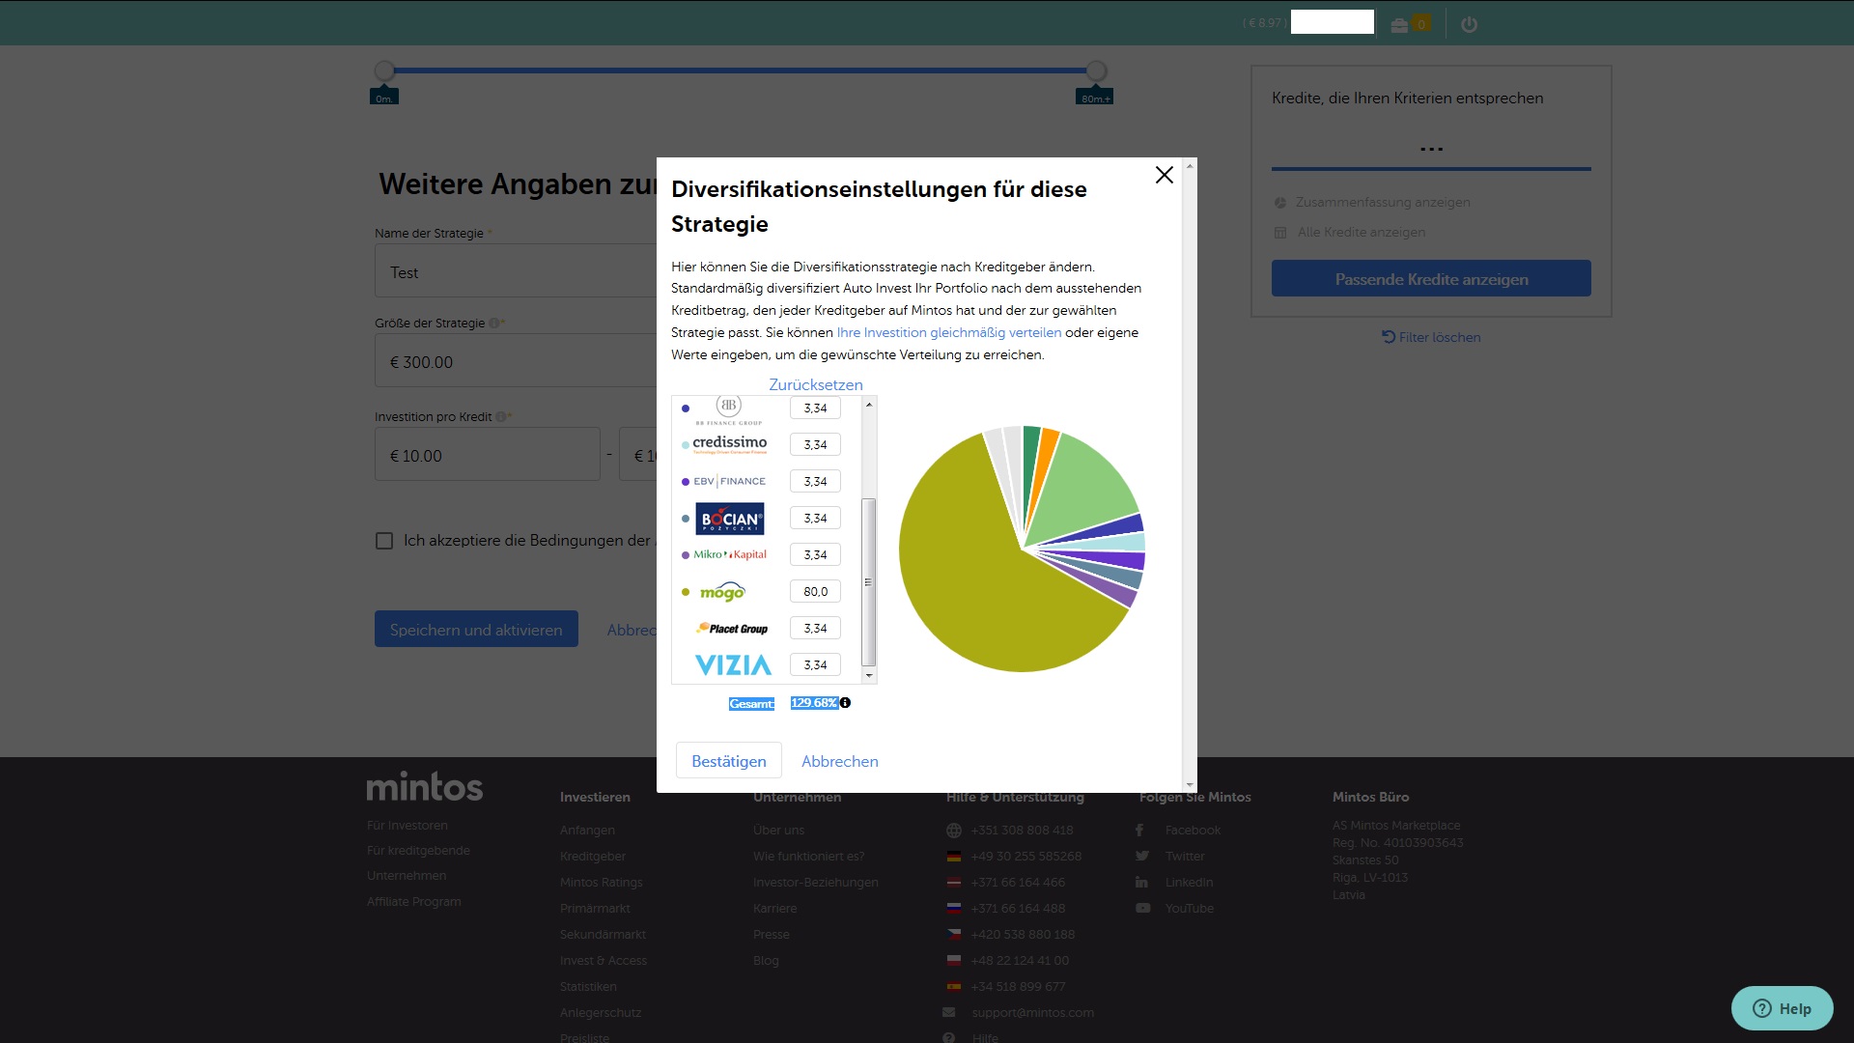The image size is (1854, 1043).
Task: Tick the 'Ich akzeptiere die Bedingungen' checkbox
Action: coord(384,541)
